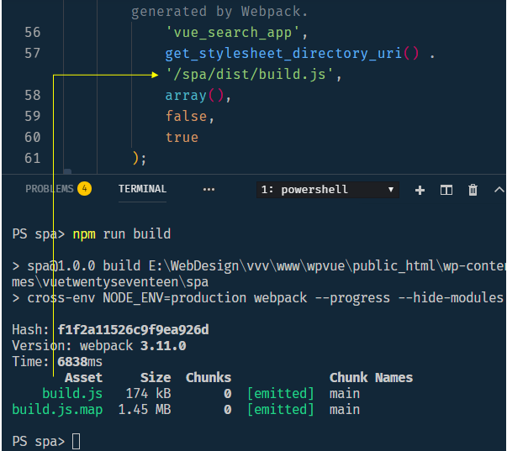The image size is (507, 451).
Task: Kill the terminal using the trash icon
Action: click(473, 190)
